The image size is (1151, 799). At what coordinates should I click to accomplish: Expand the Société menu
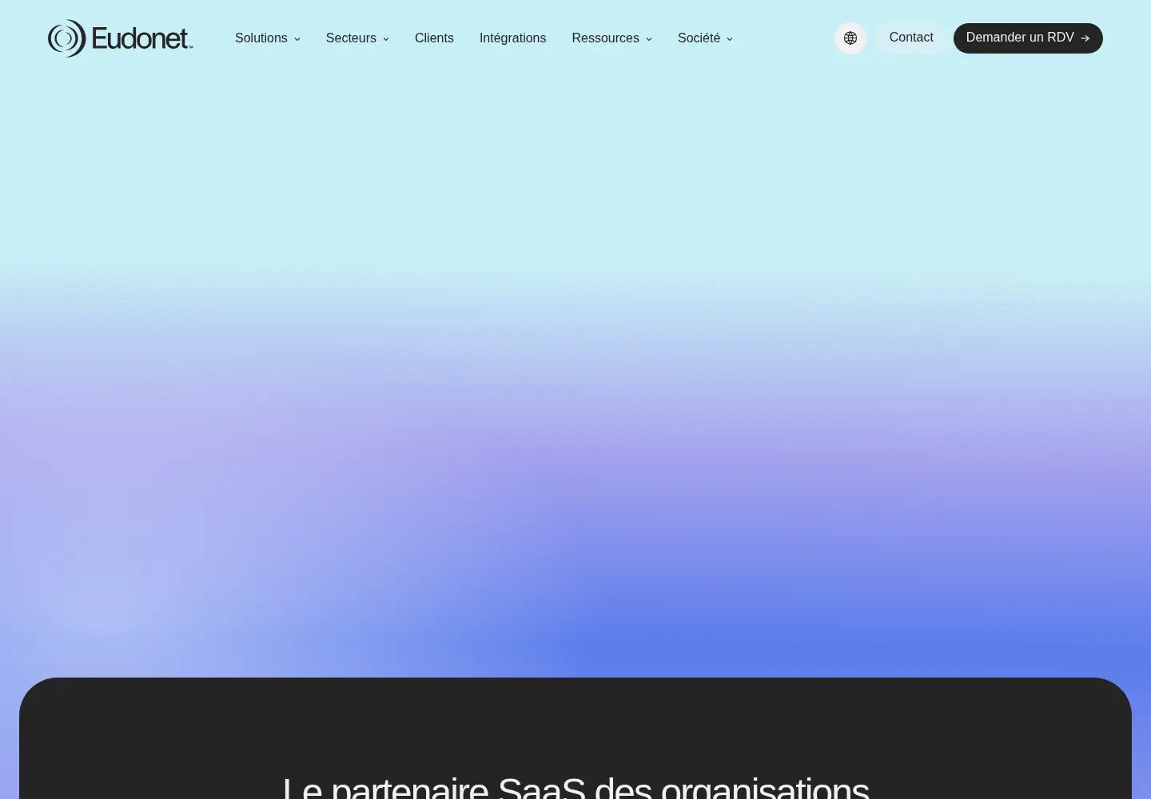(x=705, y=38)
